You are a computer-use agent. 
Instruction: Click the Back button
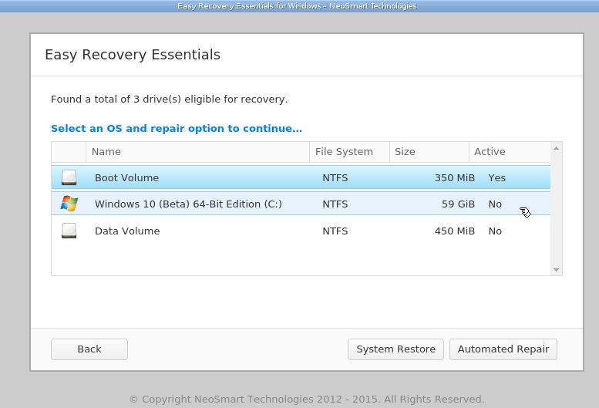coord(89,349)
